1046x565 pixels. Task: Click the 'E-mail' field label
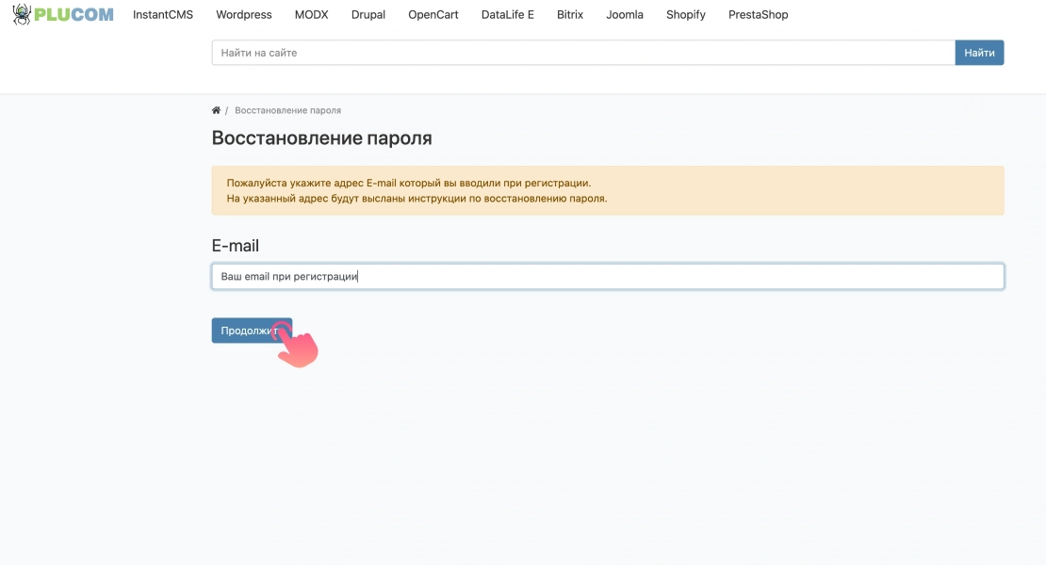pos(236,246)
